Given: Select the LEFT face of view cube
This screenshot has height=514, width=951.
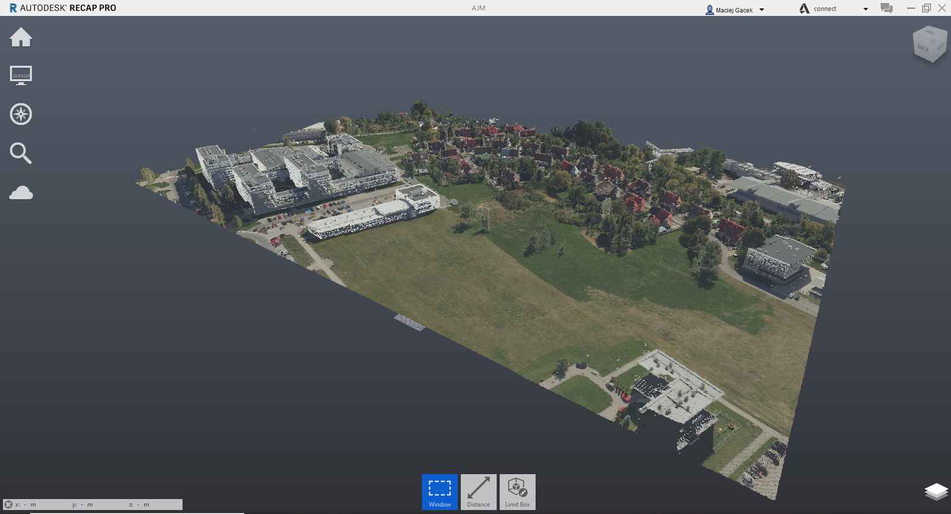Looking at the screenshot, I should tap(940, 46).
